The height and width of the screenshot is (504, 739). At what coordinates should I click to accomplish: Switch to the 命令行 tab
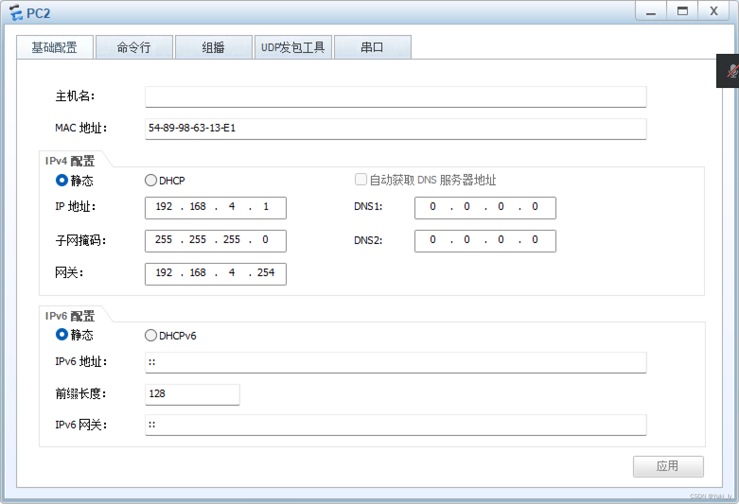tap(134, 47)
